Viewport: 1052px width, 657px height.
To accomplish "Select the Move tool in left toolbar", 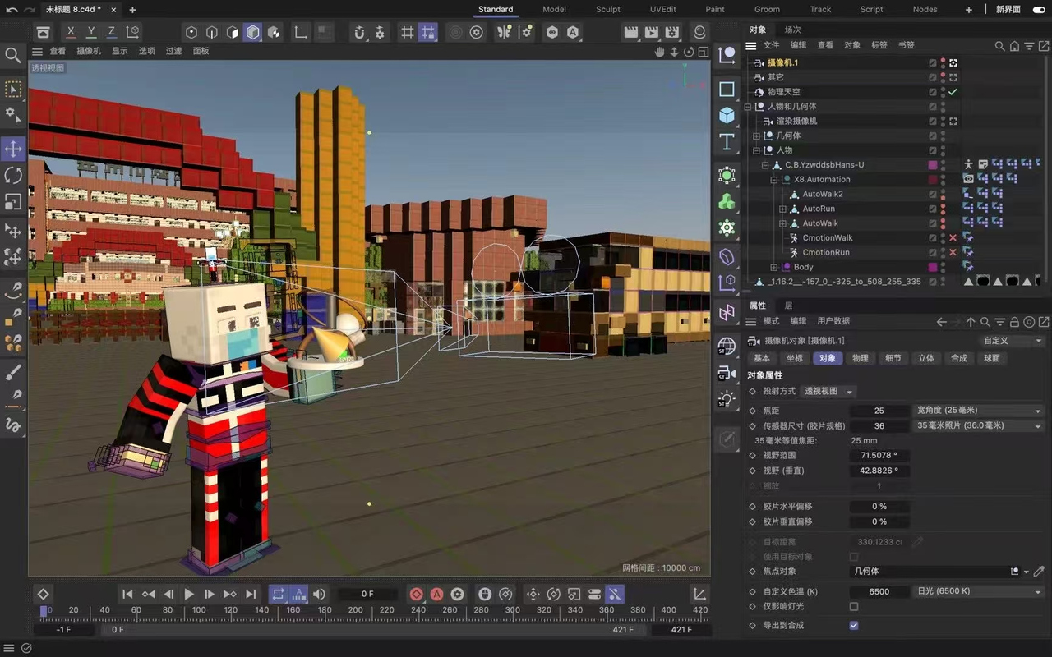I will (13, 149).
